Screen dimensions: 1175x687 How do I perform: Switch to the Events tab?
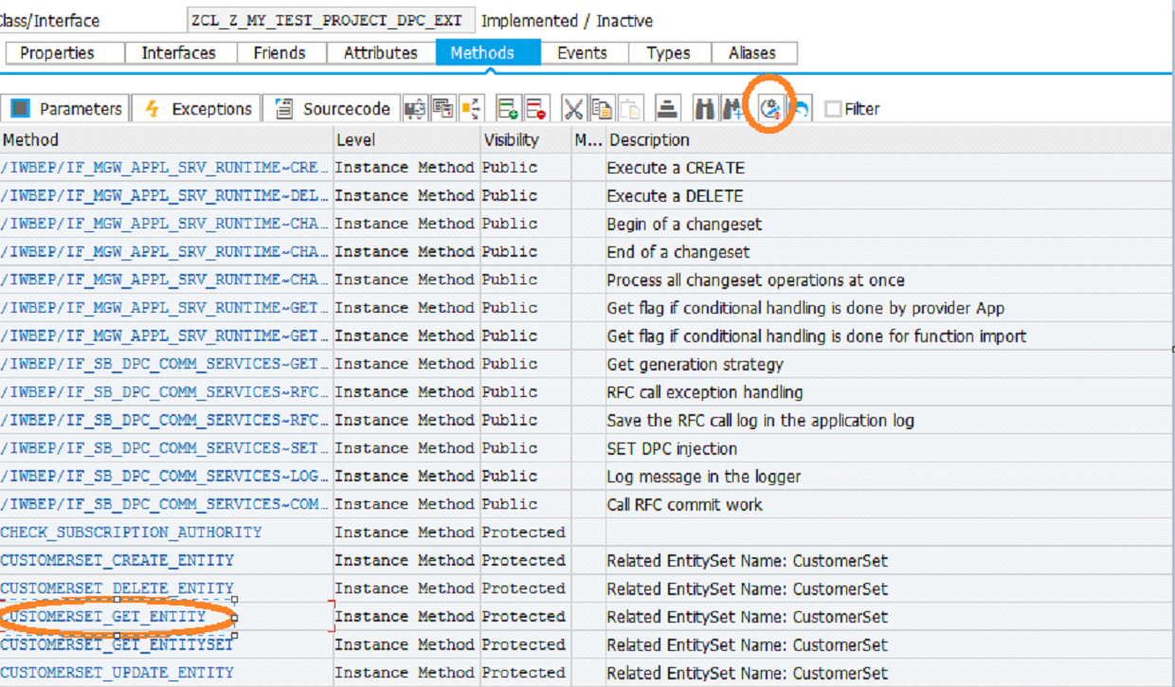tap(584, 53)
